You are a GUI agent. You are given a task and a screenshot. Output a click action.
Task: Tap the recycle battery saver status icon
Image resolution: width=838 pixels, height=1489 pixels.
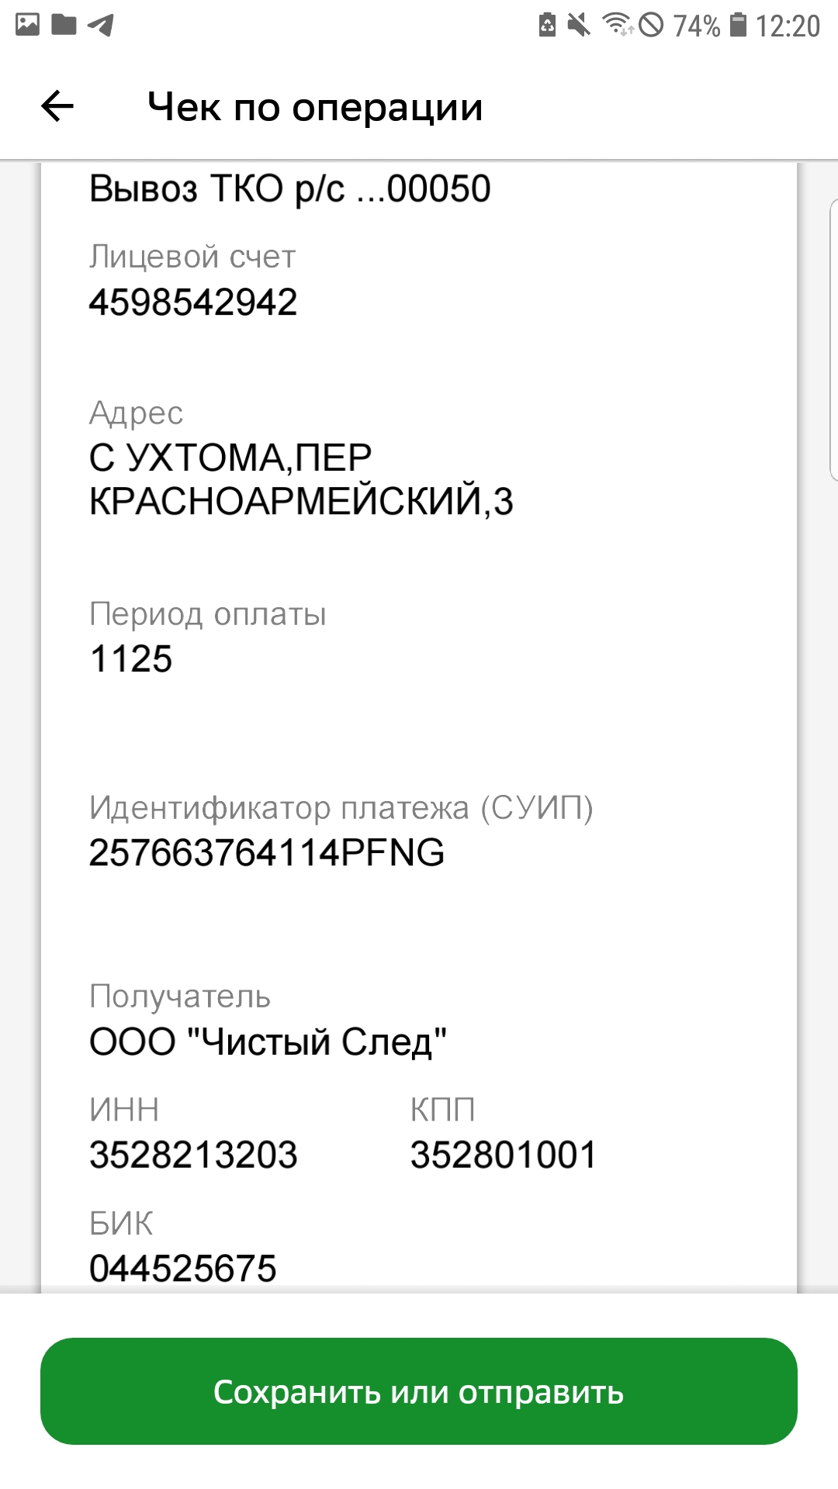(x=547, y=25)
